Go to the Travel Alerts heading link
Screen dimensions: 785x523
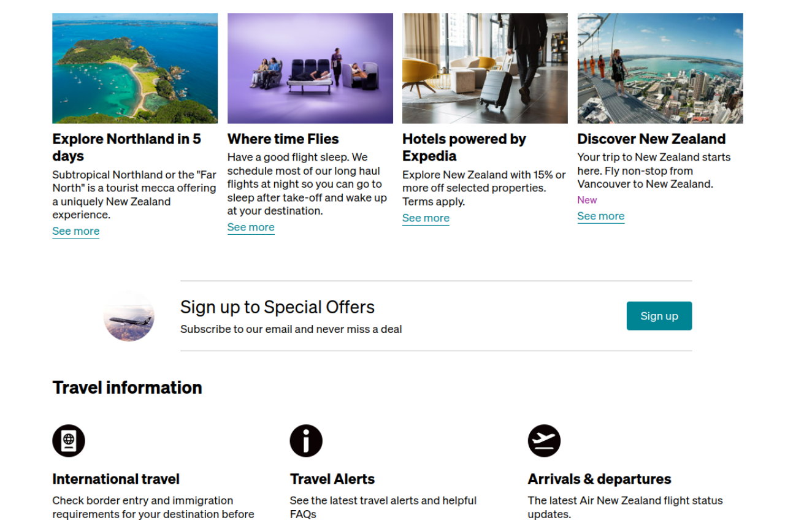coord(332,479)
